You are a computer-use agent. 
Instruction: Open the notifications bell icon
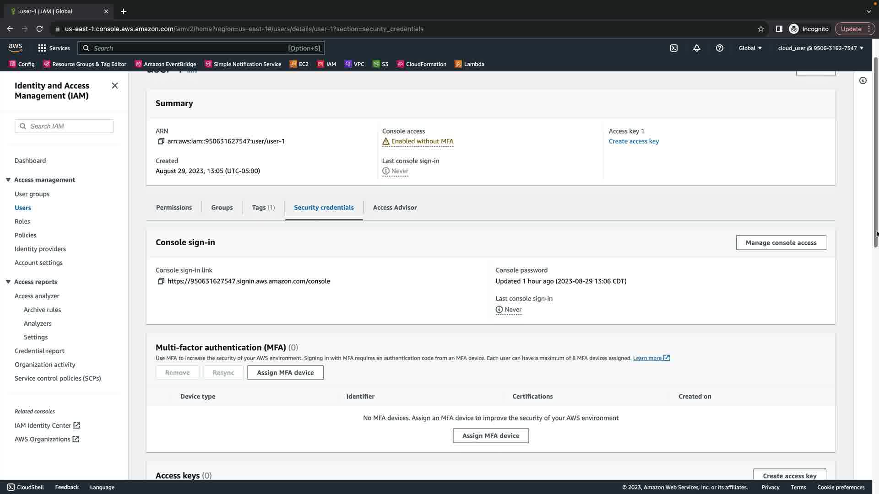click(697, 48)
